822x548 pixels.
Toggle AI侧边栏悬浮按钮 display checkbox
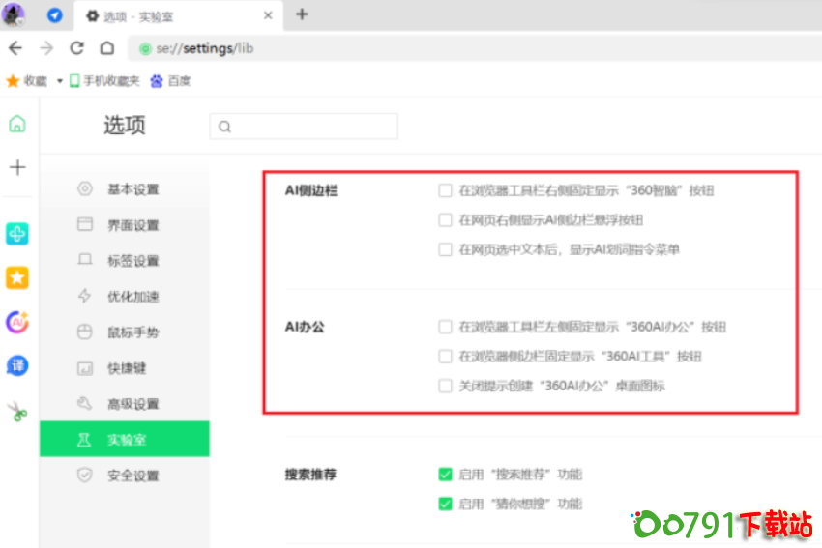[x=445, y=220]
